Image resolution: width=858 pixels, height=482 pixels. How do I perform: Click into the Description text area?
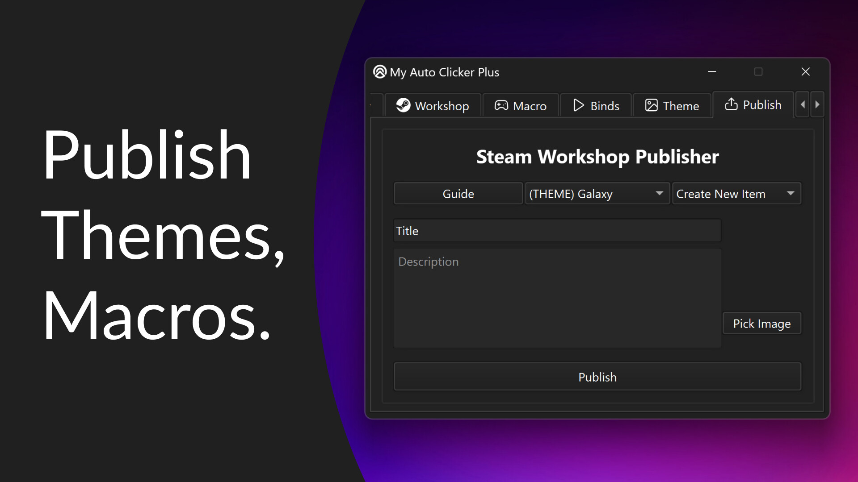(557, 298)
